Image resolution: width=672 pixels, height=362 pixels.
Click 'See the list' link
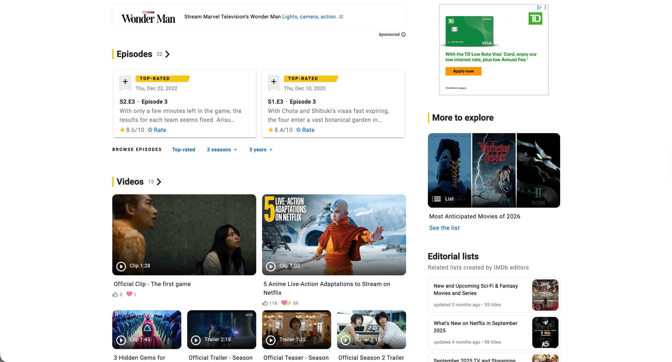(x=444, y=228)
